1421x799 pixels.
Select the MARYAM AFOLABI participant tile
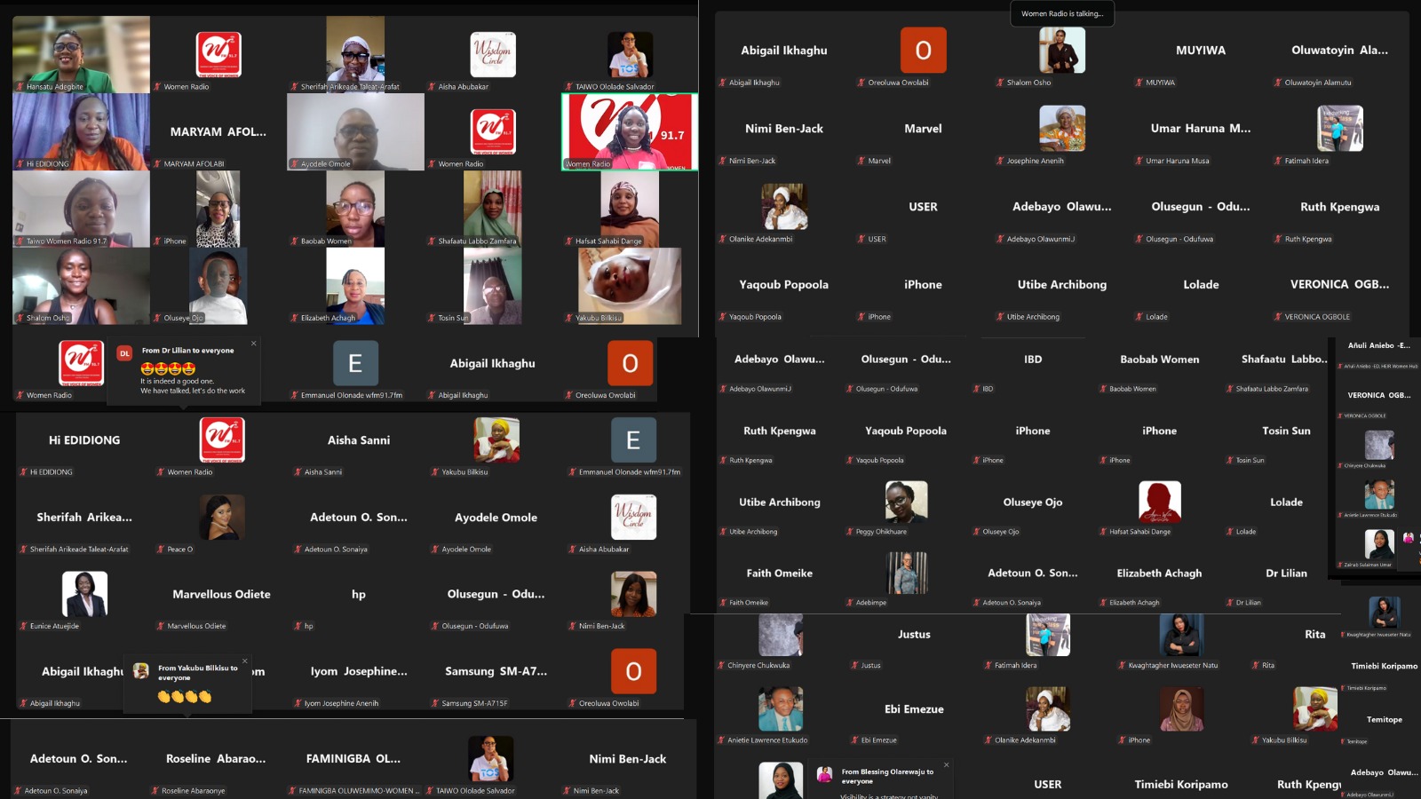coord(218,131)
